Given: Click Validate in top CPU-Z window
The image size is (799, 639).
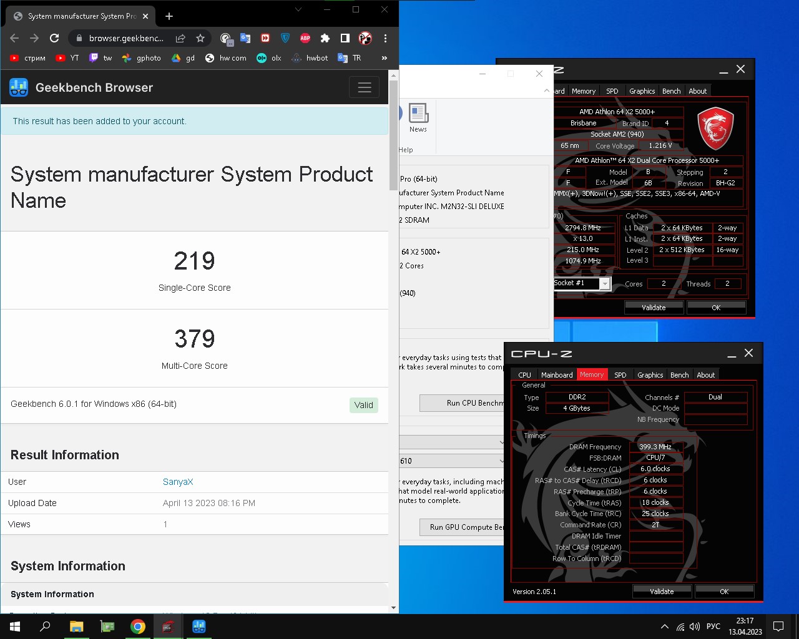Looking at the screenshot, I should click(x=654, y=308).
